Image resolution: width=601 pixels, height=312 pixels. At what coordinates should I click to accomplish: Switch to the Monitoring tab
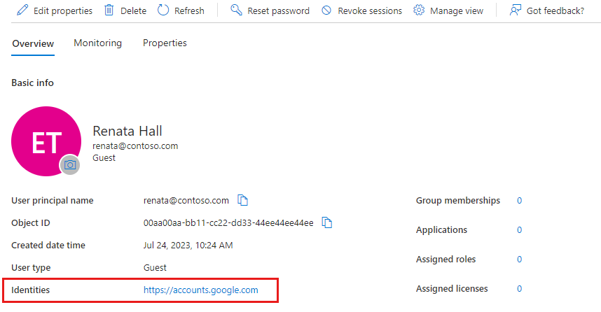pyautogui.click(x=98, y=43)
